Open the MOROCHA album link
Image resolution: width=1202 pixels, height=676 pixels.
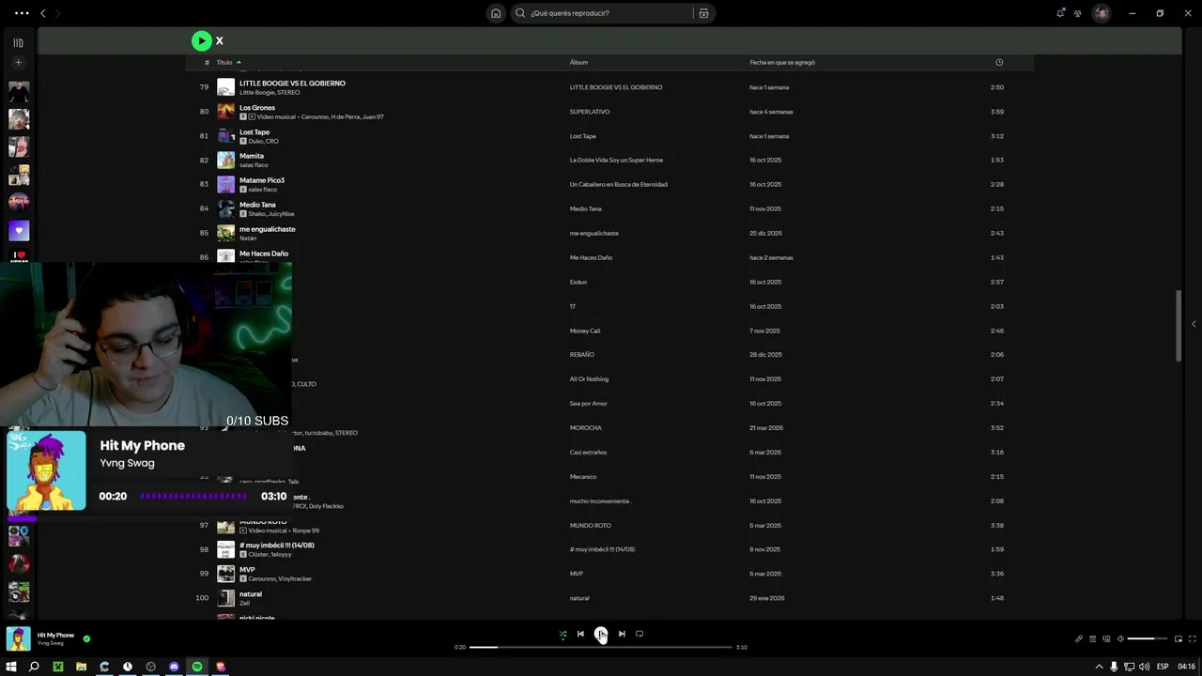click(x=586, y=428)
